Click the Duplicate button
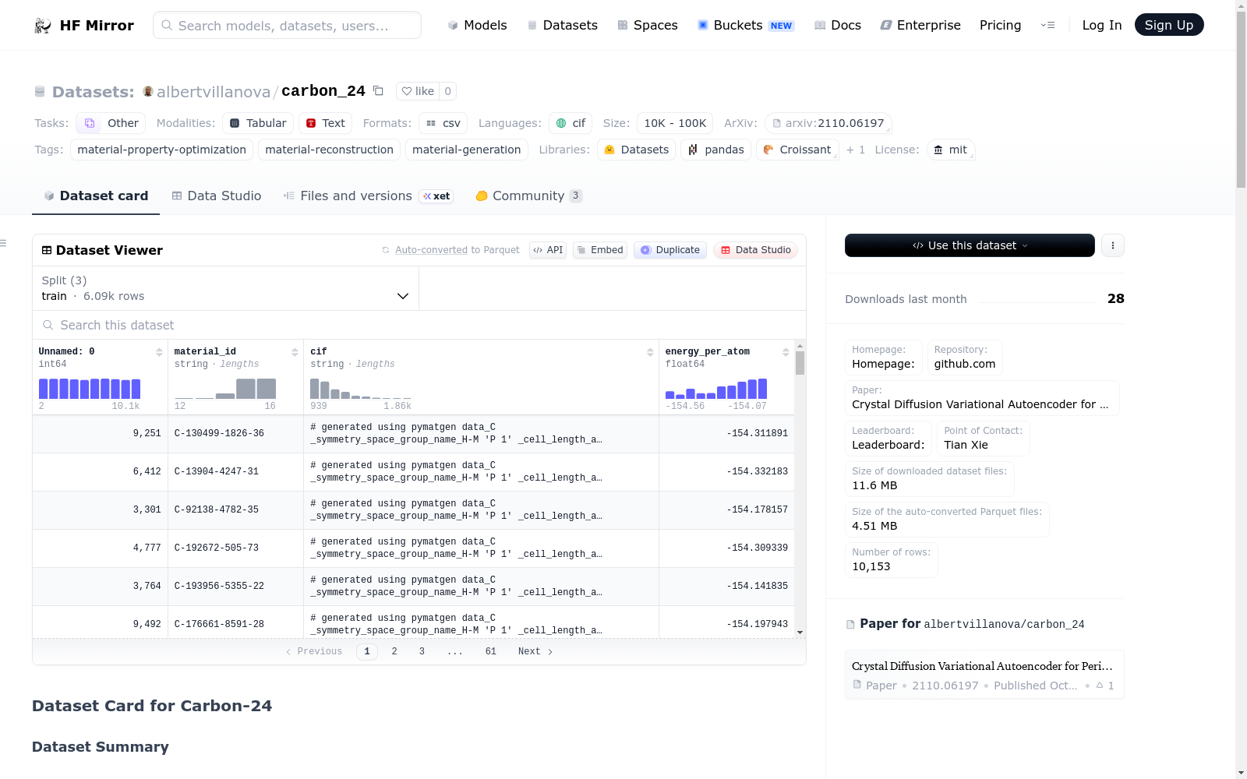This screenshot has height=779, width=1247. 670,250
